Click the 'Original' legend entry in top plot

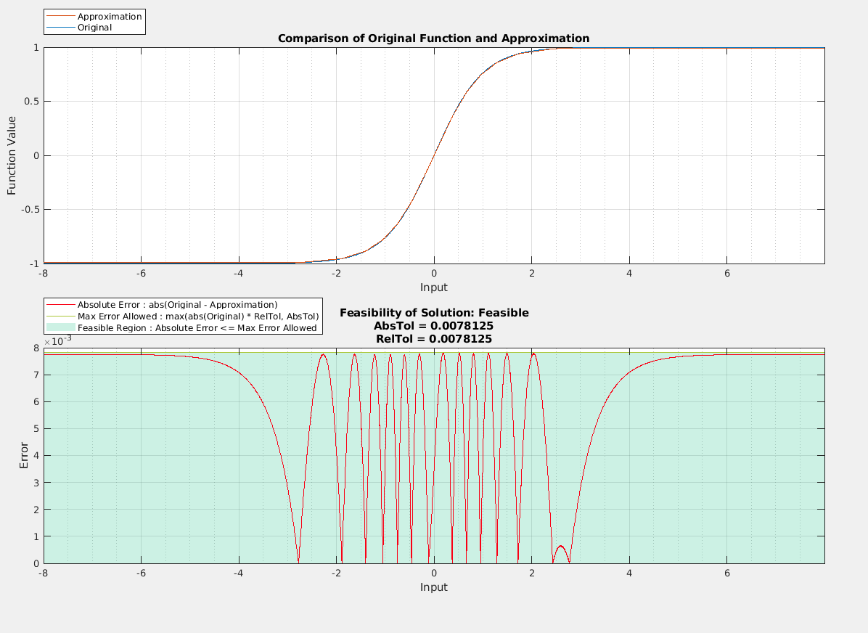point(94,28)
